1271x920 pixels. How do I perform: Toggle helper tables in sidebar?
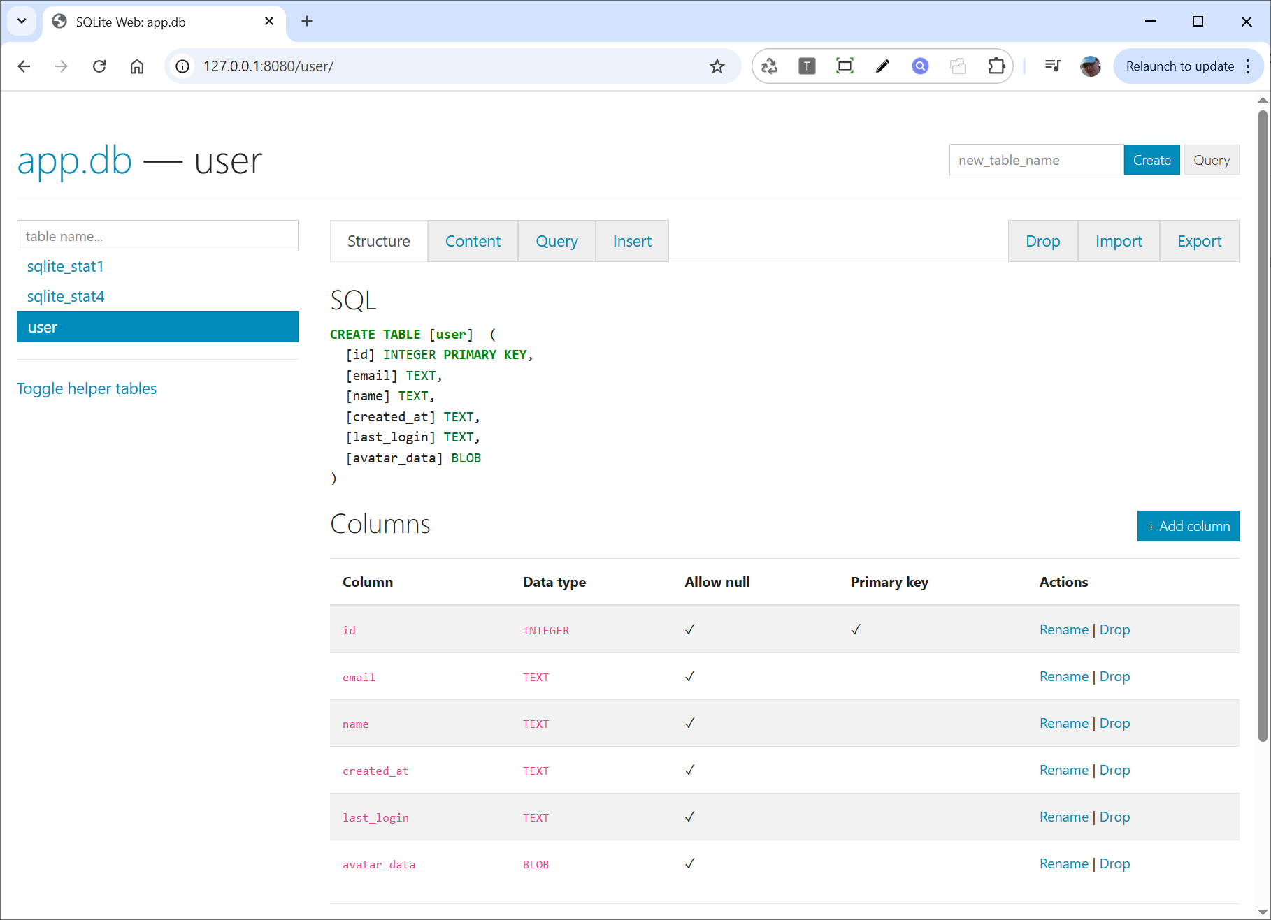87,388
